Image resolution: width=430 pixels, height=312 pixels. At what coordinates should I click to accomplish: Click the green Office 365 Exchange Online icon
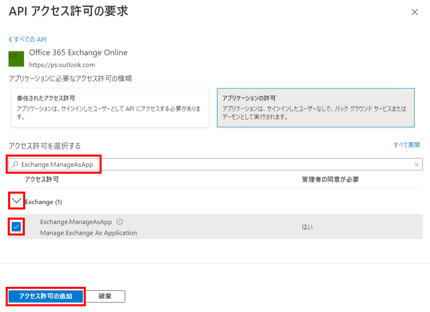click(x=16, y=59)
